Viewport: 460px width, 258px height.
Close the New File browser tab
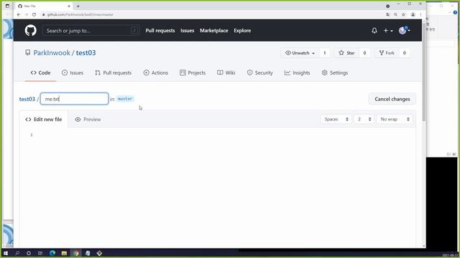69,6
